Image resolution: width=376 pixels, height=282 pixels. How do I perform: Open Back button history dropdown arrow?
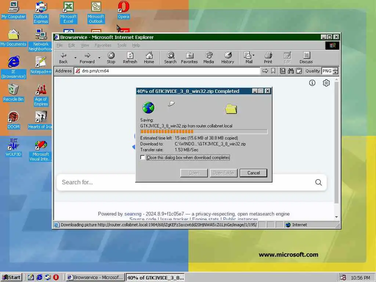coord(75,58)
